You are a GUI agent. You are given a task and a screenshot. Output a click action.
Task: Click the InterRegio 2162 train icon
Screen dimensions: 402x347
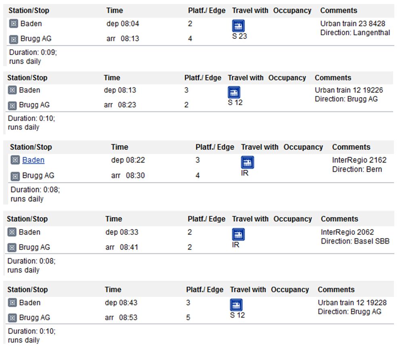pyautogui.click(x=248, y=162)
